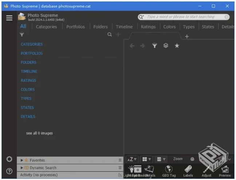Expand the Dynamic Search panel
Screen dimensions: 236x180
(x=22, y=168)
